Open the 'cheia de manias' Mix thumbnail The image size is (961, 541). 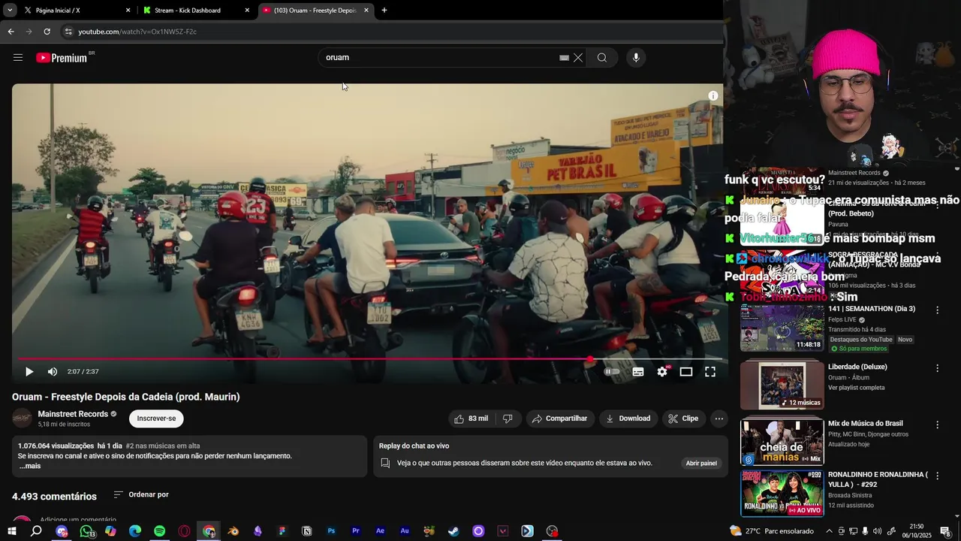click(782, 442)
